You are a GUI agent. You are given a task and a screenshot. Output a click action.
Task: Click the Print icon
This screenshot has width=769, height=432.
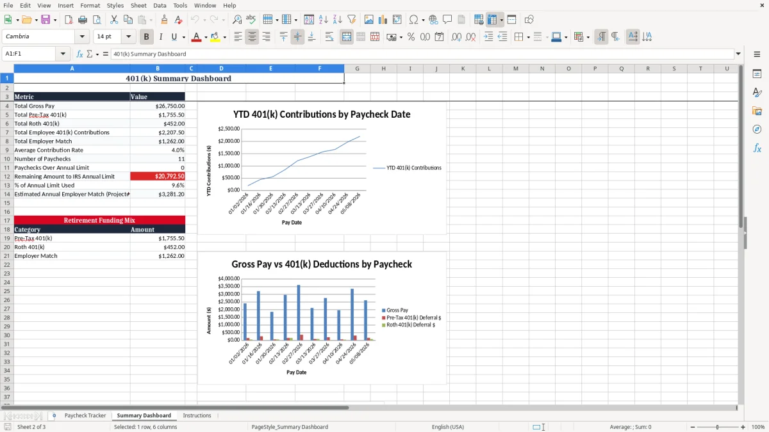[x=83, y=20]
